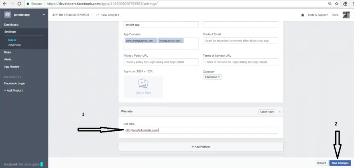Screen dimensions: 354x168
Task: Open the Chrome three-dot menu
Action: click(352, 4)
